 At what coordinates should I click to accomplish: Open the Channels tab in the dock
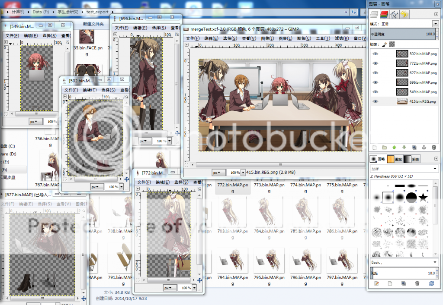(384, 14)
